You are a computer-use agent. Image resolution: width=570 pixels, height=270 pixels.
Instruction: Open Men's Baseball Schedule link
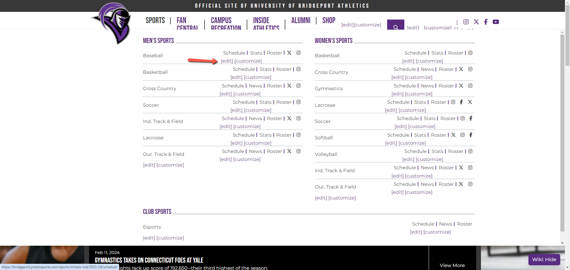click(234, 53)
